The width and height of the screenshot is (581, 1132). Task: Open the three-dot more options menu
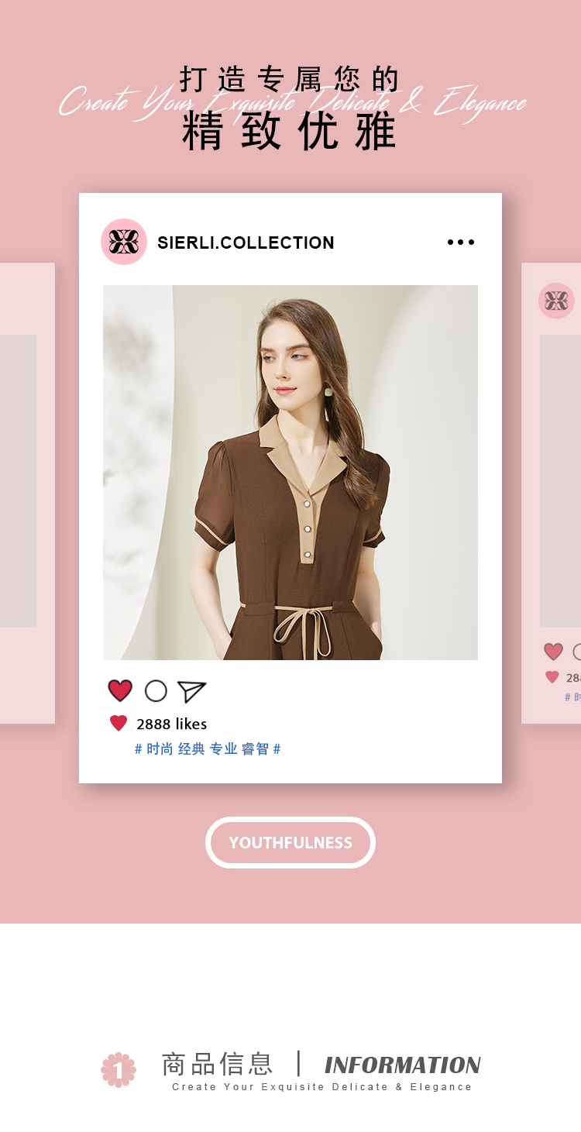tap(461, 243)
